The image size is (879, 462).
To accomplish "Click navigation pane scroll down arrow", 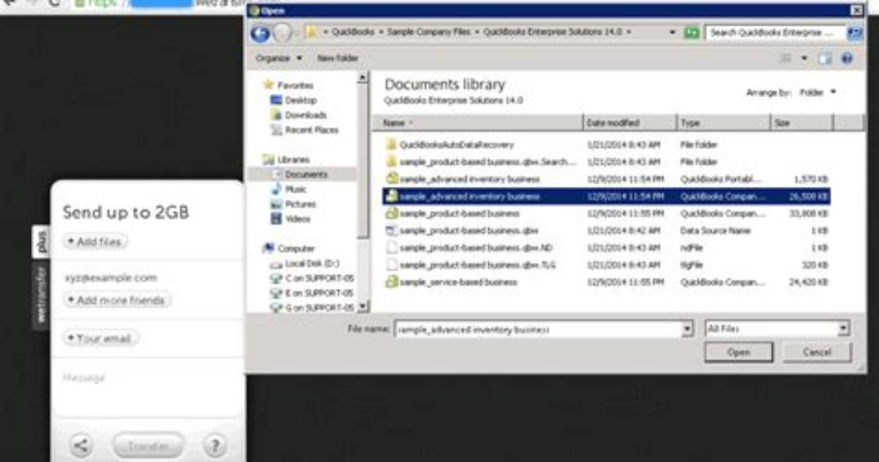I will pyautogui.click(x=363, y=307).
